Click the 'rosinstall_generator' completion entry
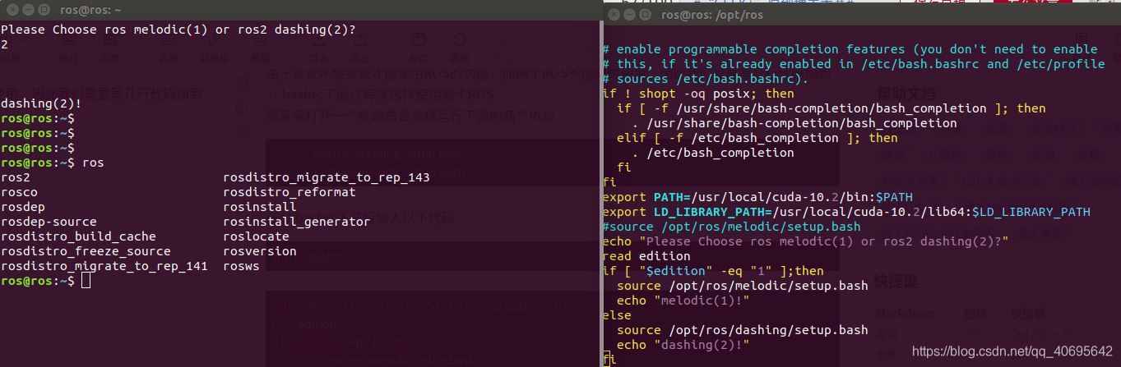This screenshot has height=367, width=1121. click(x=297, y=222)
